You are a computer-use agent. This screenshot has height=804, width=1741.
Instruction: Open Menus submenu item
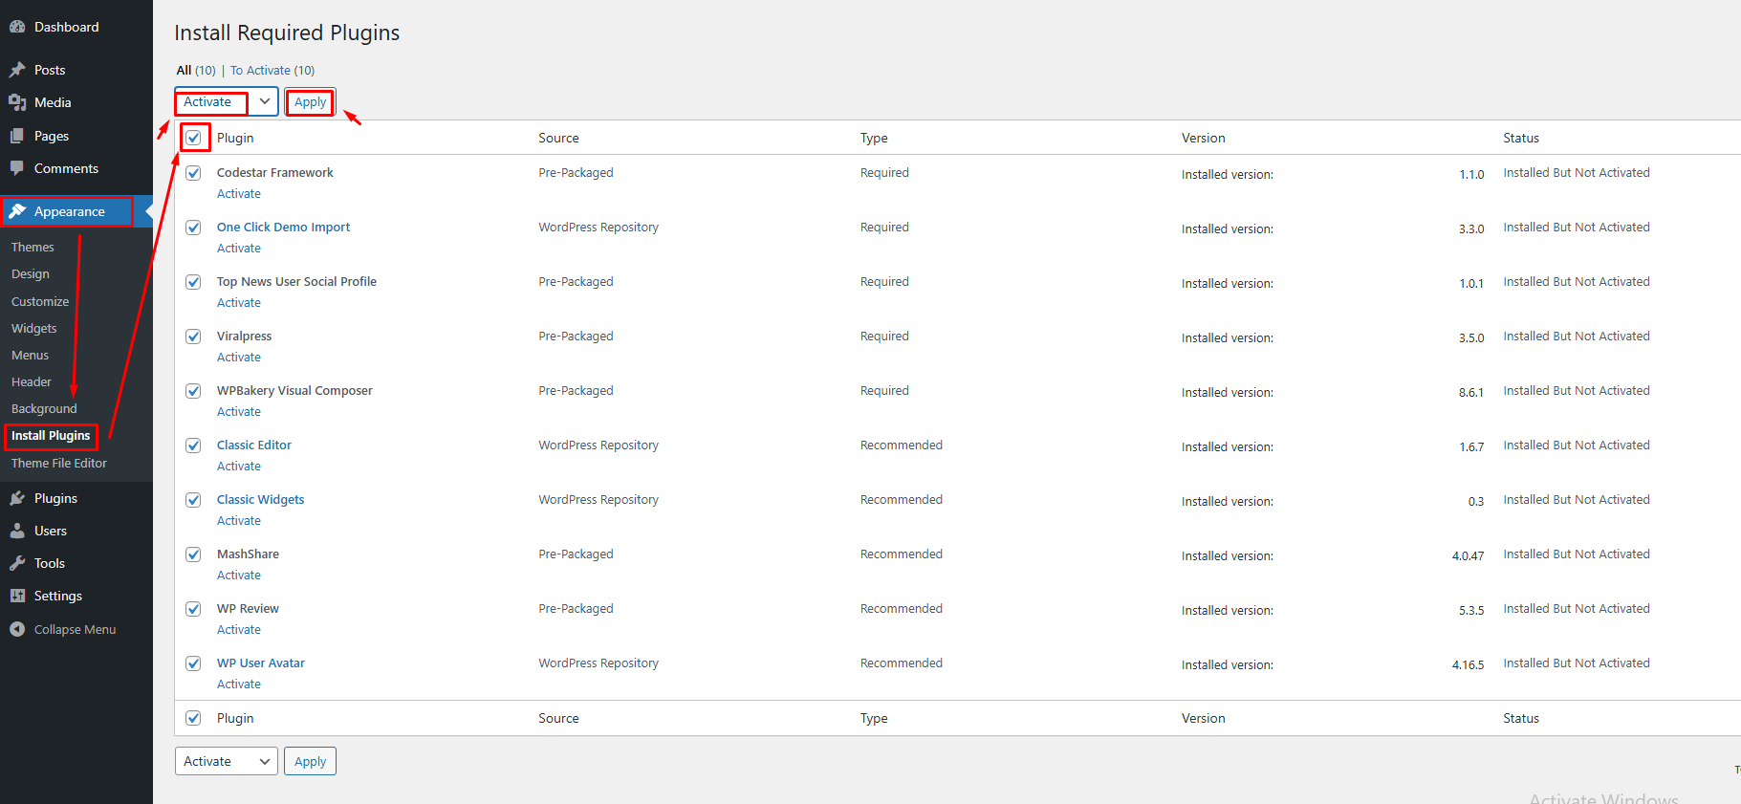(30, 355)
